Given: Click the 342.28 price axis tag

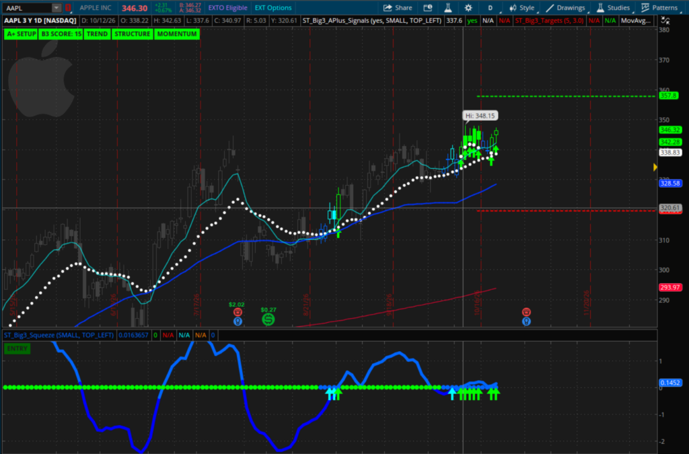Looking at the screenshot, I should point(670,143).
